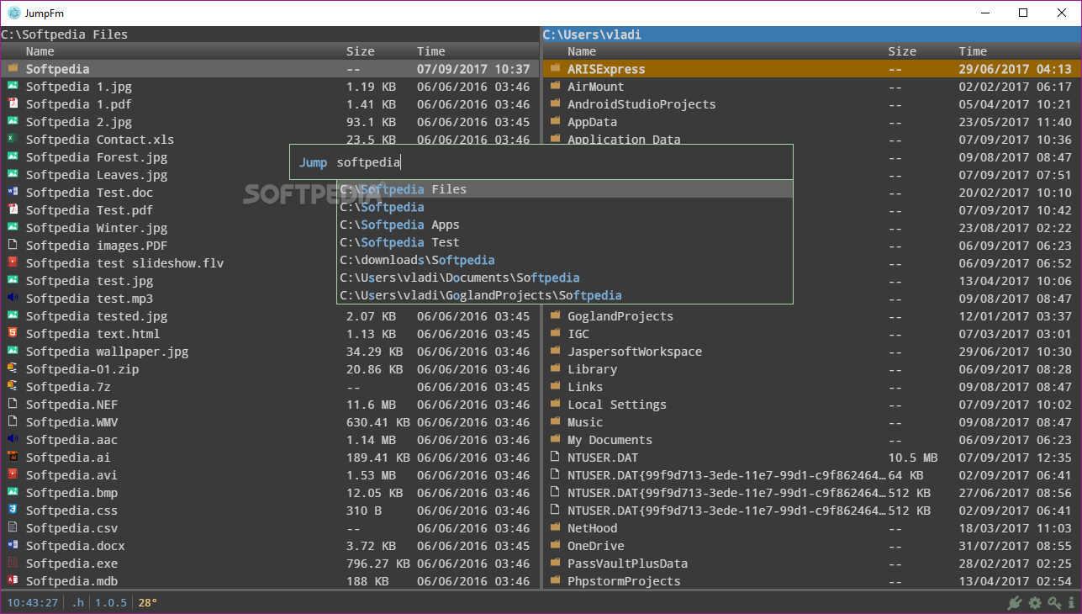Click the folder icon of ARISExpress
Viewport: 1082px width, 614px height.
(555, 68)
